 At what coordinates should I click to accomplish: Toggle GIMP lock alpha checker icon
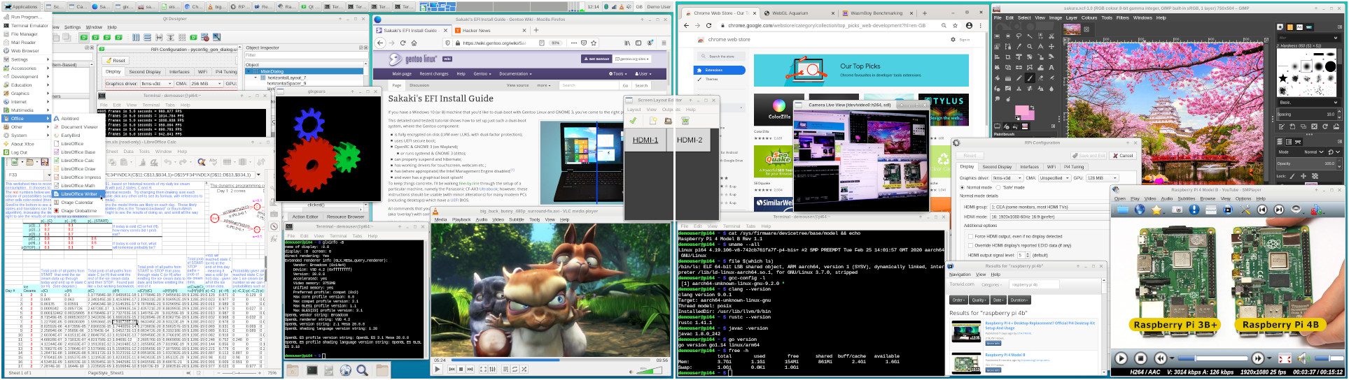[x=1315, y=176]
